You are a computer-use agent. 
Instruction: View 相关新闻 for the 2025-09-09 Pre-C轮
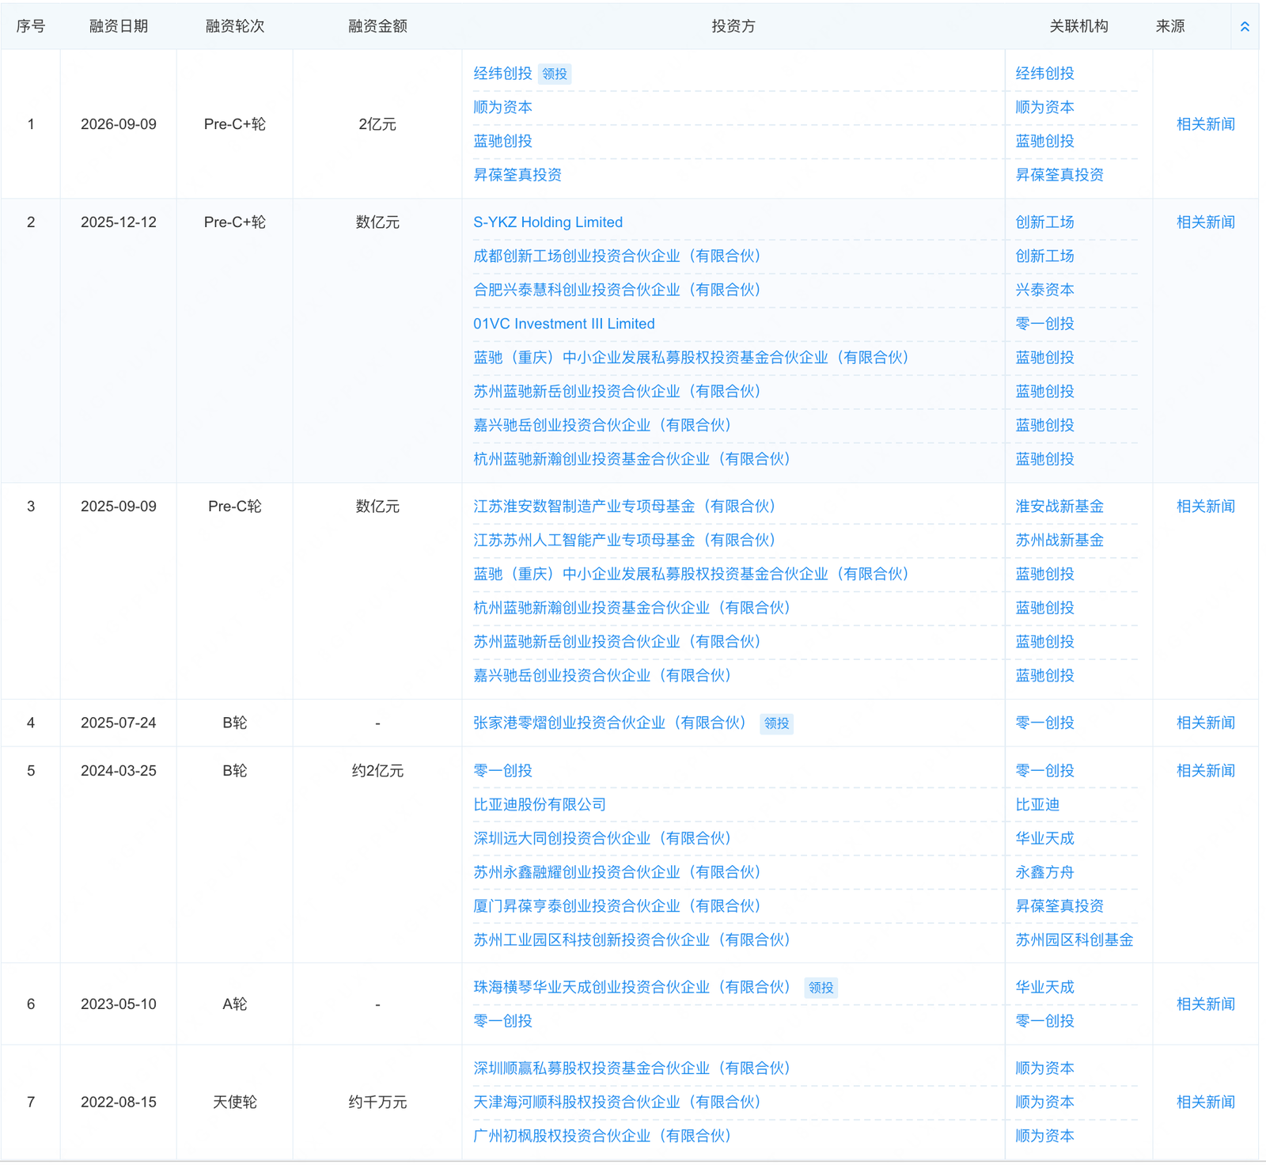click(x=1205, y=507)
